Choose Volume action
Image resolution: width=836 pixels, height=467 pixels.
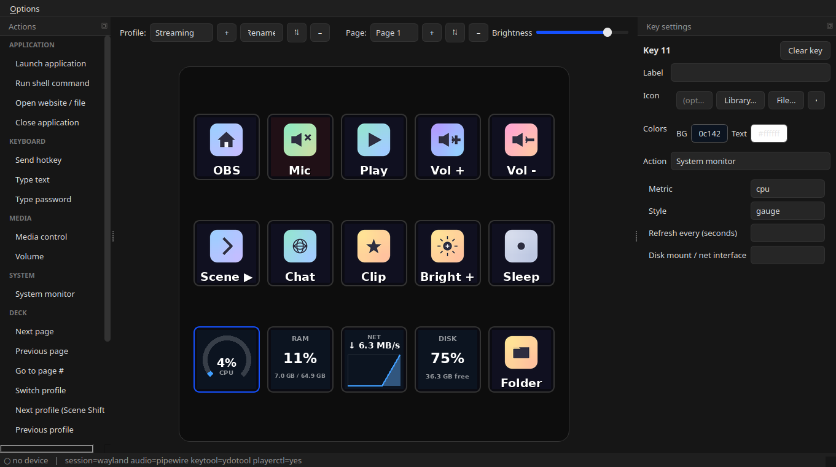pyautogui.click(x=29, y=256)
